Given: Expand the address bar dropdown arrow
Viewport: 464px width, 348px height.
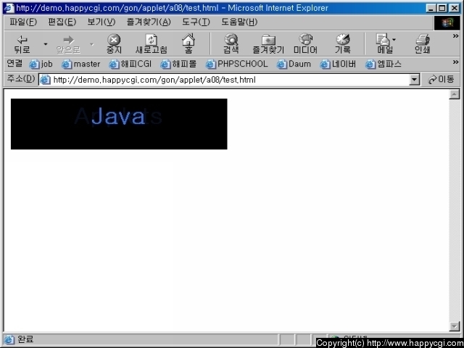Looking at the screenshot, I should pyautogui.click(x=414, y=80).
